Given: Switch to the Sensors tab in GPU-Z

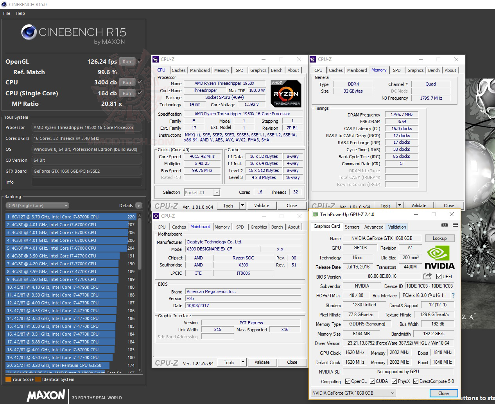Looking at the screenshot, I should 352,227.
